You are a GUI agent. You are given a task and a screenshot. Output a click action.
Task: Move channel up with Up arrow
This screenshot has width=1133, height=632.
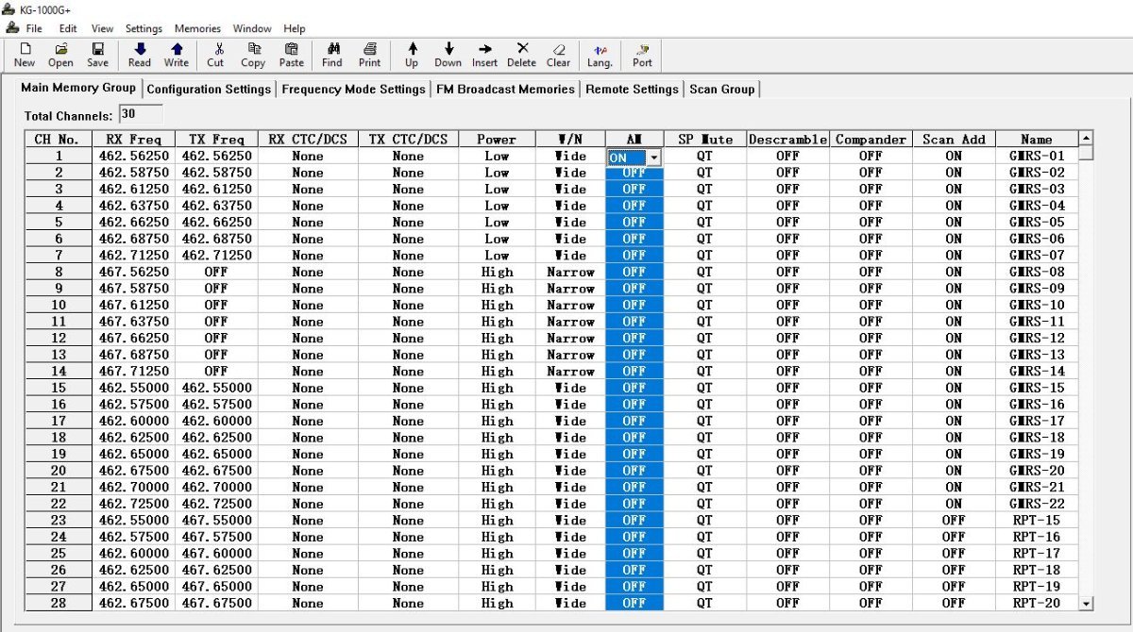coord(412,55)
